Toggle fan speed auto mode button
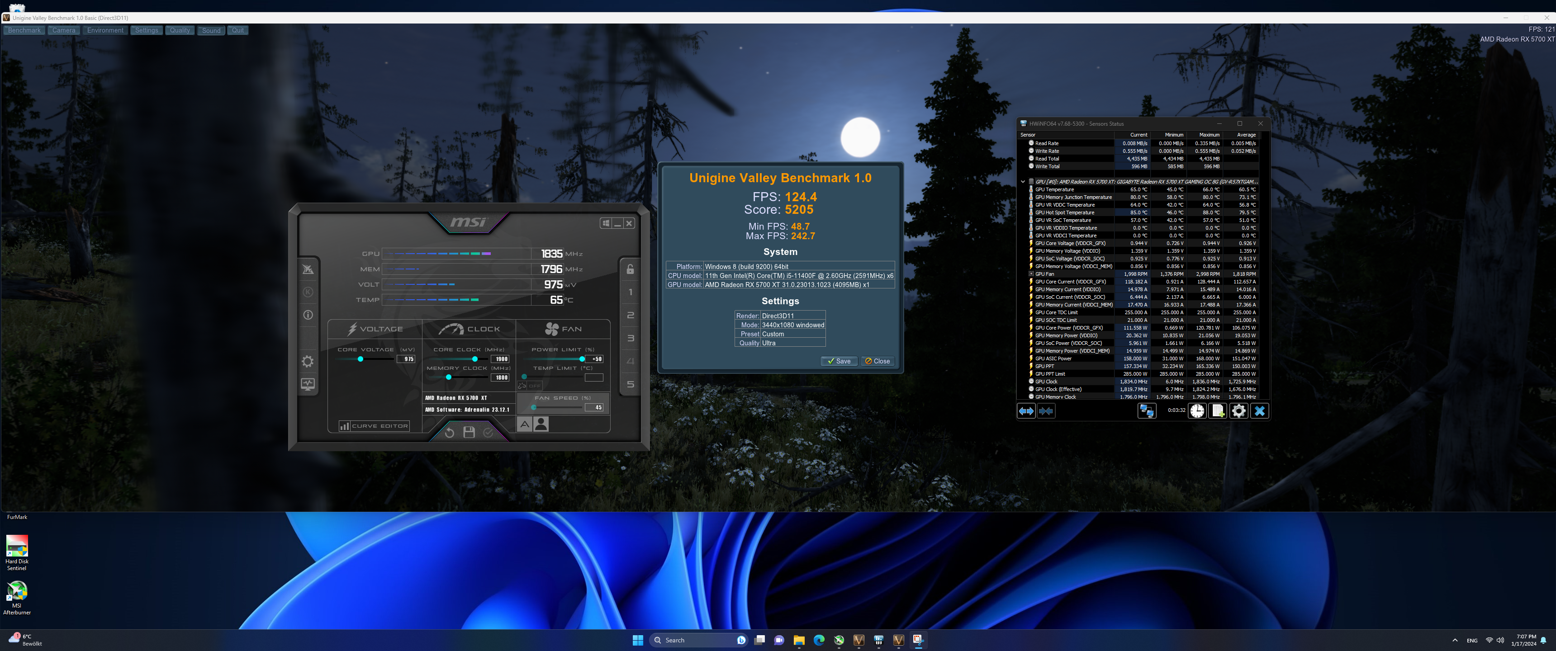Image resolution: width=1556 pixels, height=651 pixels. [524, 425]
